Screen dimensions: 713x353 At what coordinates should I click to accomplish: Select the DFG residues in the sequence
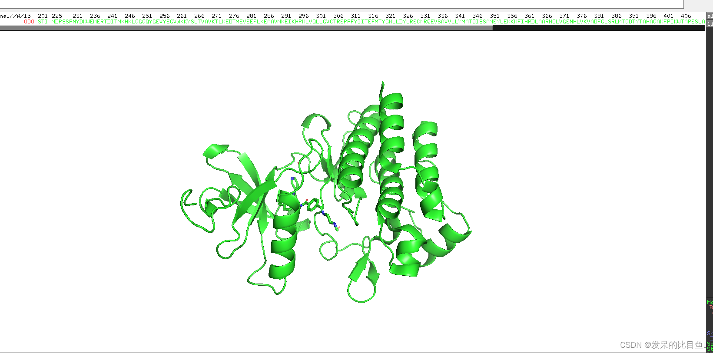click(599, 21)
